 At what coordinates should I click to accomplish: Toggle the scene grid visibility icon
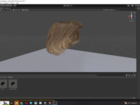26,10
